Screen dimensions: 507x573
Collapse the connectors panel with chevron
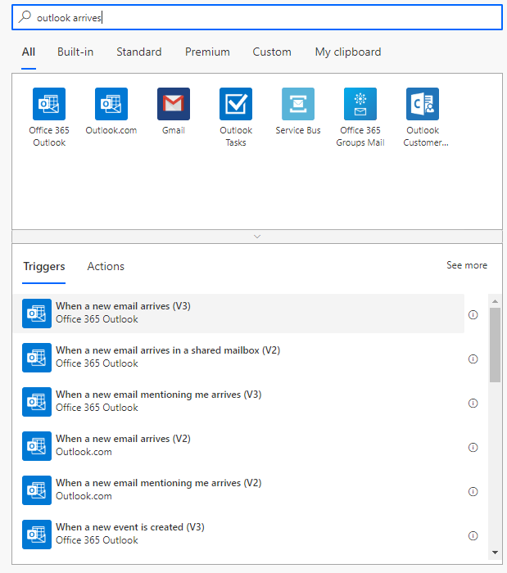(257, 237)
